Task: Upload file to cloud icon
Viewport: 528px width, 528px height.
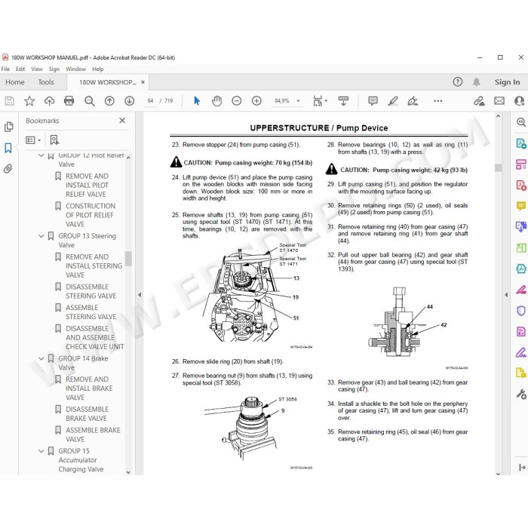Action: point(50,100)
